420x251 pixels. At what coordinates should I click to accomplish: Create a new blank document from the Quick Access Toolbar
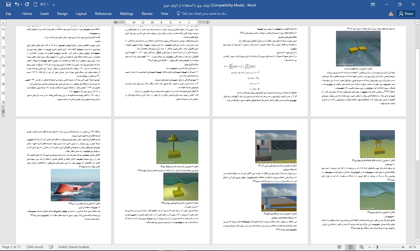[x=35, y=4]
